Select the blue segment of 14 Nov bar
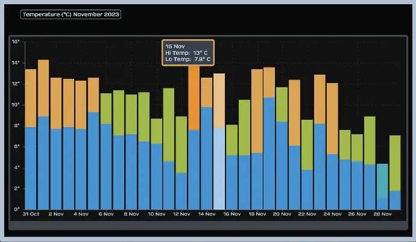This screenshot has height=242, width=416. (x=207, y=158)
